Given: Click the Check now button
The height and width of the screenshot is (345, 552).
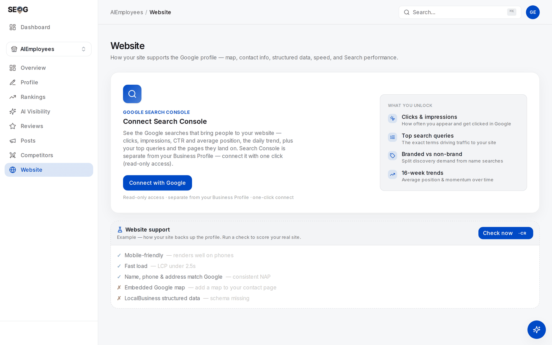Looking at the screenshot, I should pyautogui.click(x=506, y=233).
